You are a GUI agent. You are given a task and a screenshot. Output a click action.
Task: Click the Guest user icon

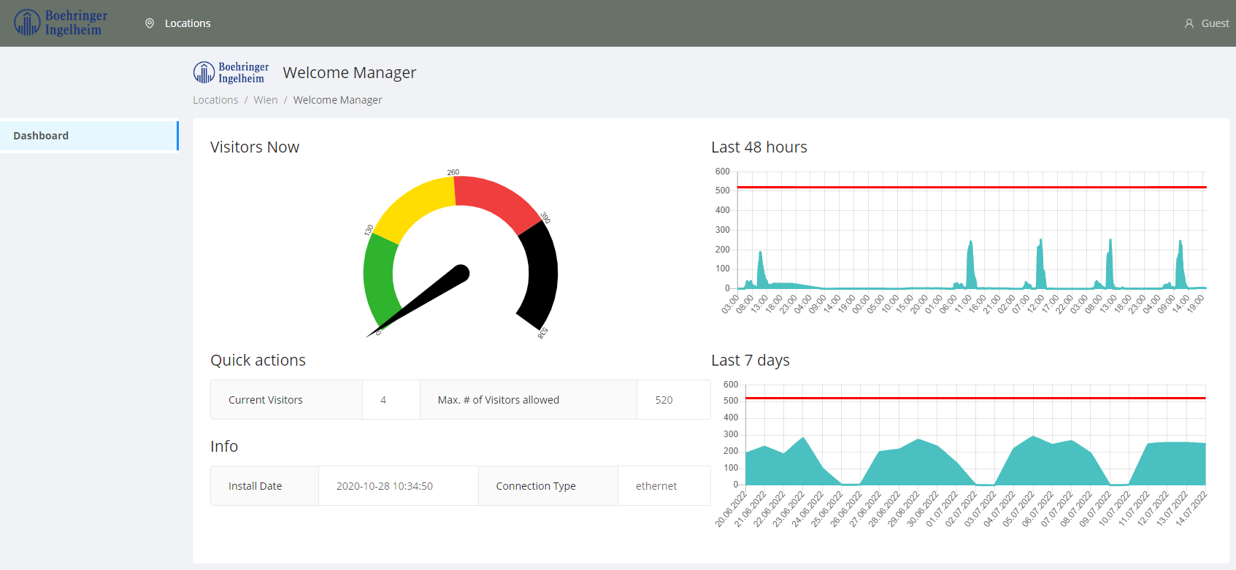point(1189,23)
